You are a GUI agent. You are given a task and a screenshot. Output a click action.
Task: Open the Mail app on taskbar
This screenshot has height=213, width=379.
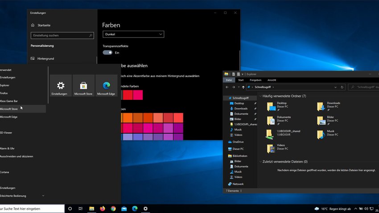pyautogui.click(x=124, y=209)
